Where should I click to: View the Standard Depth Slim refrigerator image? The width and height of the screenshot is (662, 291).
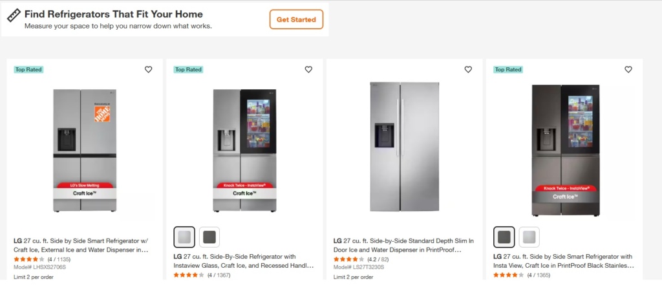[404, 147]
